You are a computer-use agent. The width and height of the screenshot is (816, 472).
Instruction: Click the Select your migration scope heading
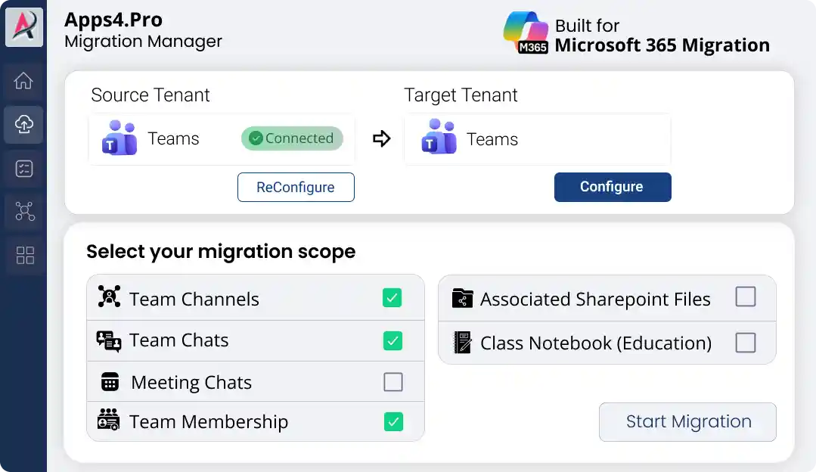(221, 251)
